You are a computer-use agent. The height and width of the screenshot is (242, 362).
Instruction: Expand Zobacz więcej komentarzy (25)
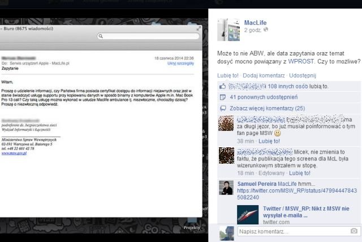(x=268, y=108)
